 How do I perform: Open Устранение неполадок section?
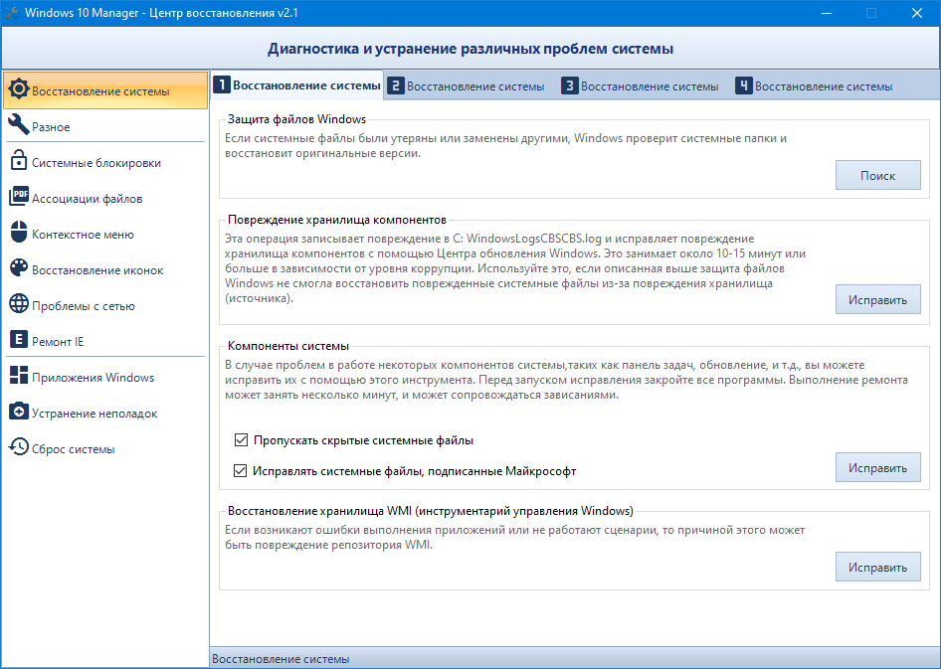[x=105, y=413]
